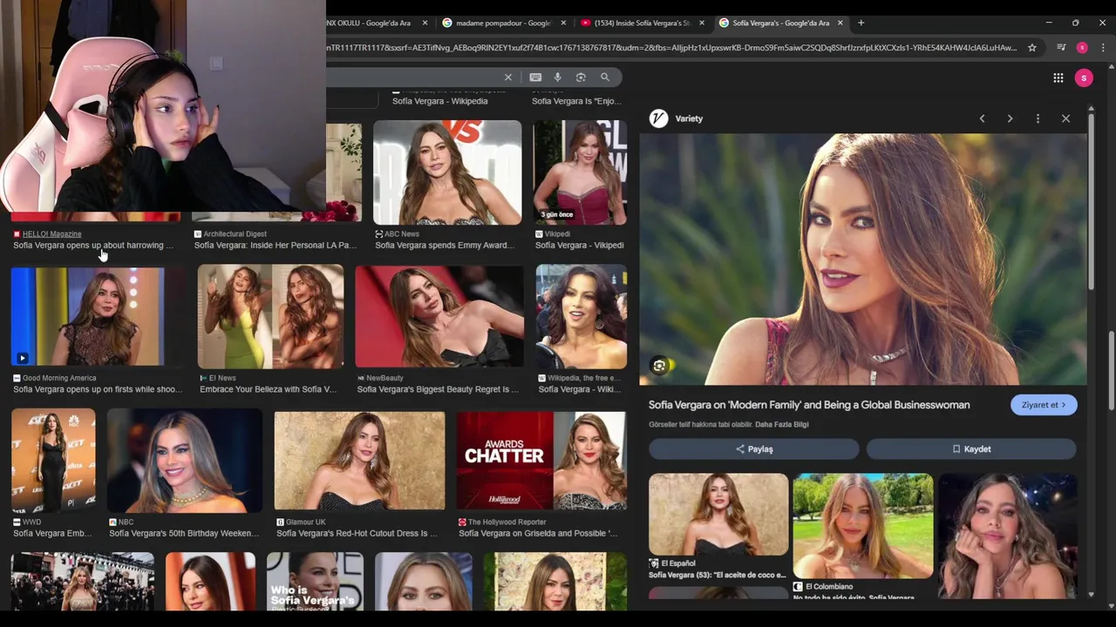Click the Kaydet save button
1116x627 pixels.
(x=971, y=449)
